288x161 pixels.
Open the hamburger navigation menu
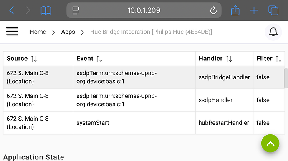(12, 32)
